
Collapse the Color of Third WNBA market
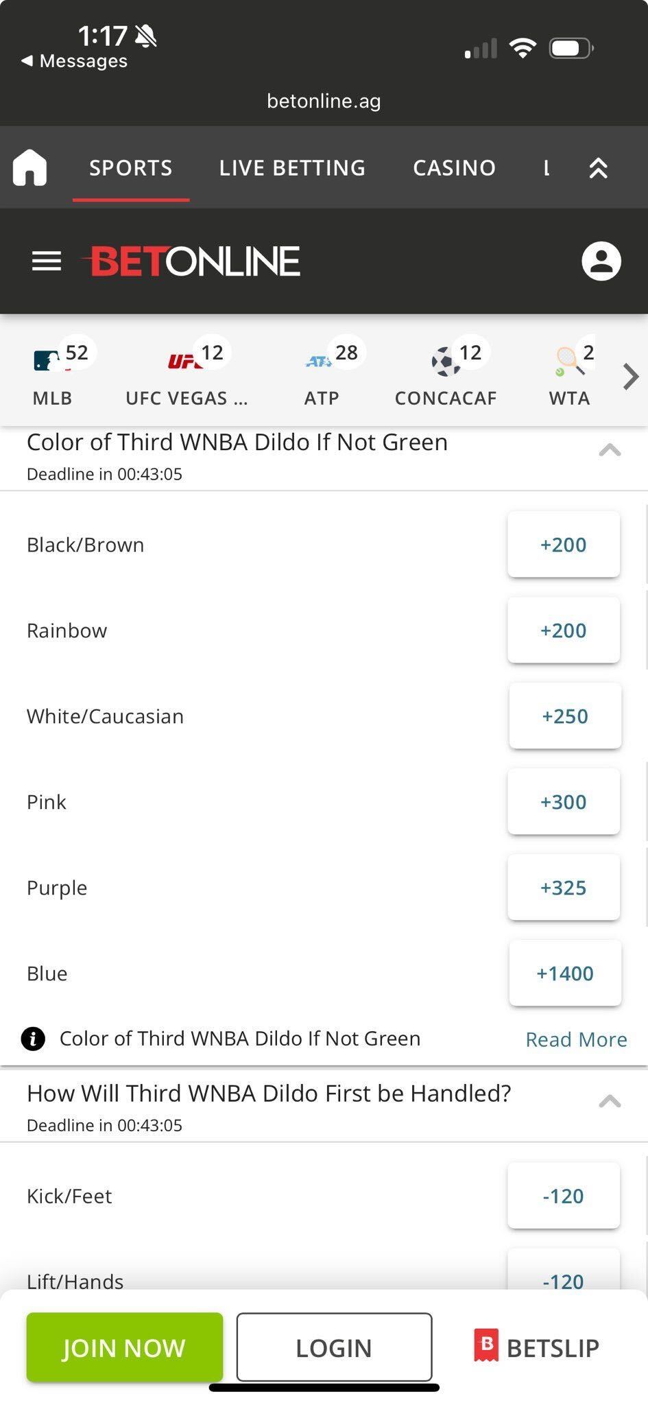(610, 451)
